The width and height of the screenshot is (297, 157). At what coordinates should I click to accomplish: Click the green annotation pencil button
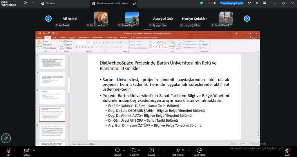(x=6, y=138)
